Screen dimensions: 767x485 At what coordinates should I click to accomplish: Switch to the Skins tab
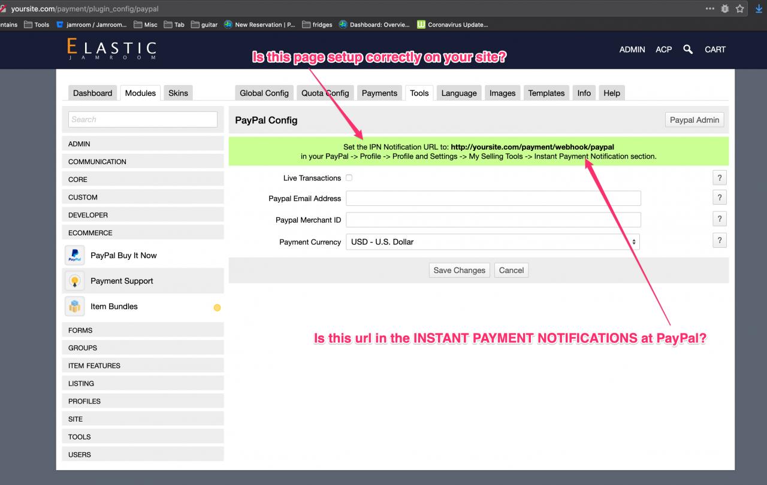coord(178,93)
